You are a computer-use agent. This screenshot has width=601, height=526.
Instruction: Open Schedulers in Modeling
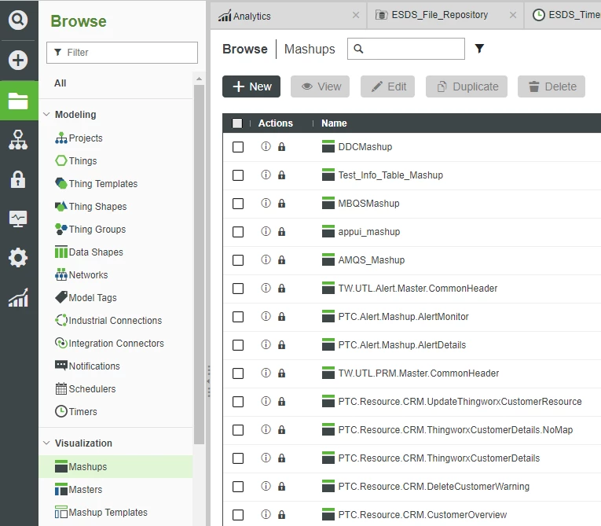coord(86,388)
